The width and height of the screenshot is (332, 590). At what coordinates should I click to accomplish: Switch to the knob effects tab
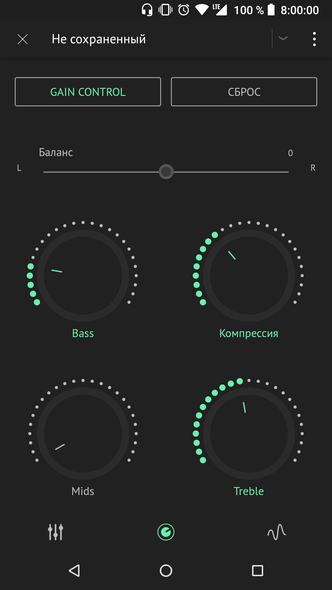point(166,532)
